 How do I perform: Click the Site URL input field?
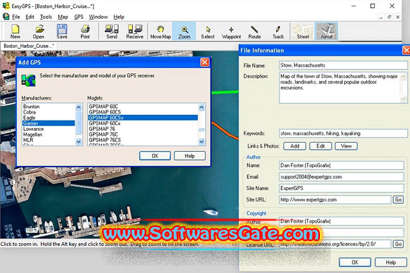tap(335, 200)
